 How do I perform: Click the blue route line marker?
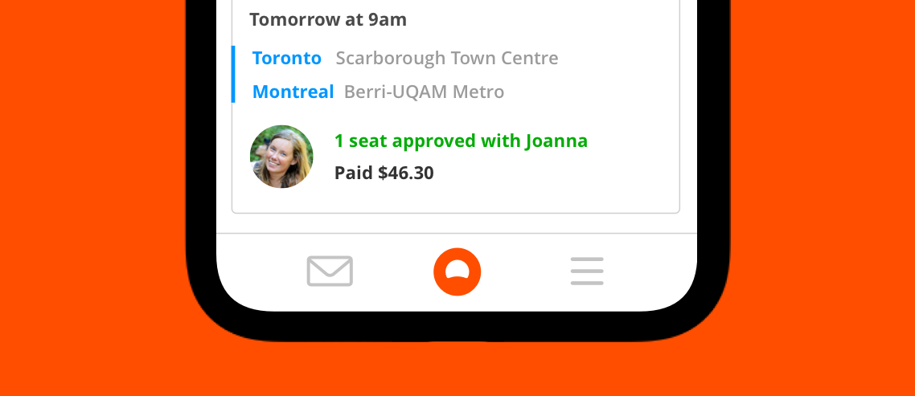tap(233, 74)
